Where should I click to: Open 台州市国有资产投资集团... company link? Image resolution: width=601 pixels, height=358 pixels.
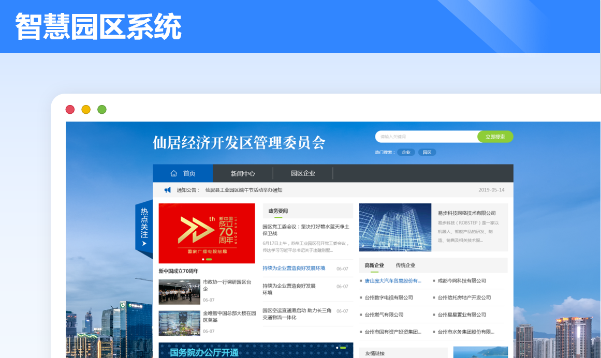tap(393, 332)
